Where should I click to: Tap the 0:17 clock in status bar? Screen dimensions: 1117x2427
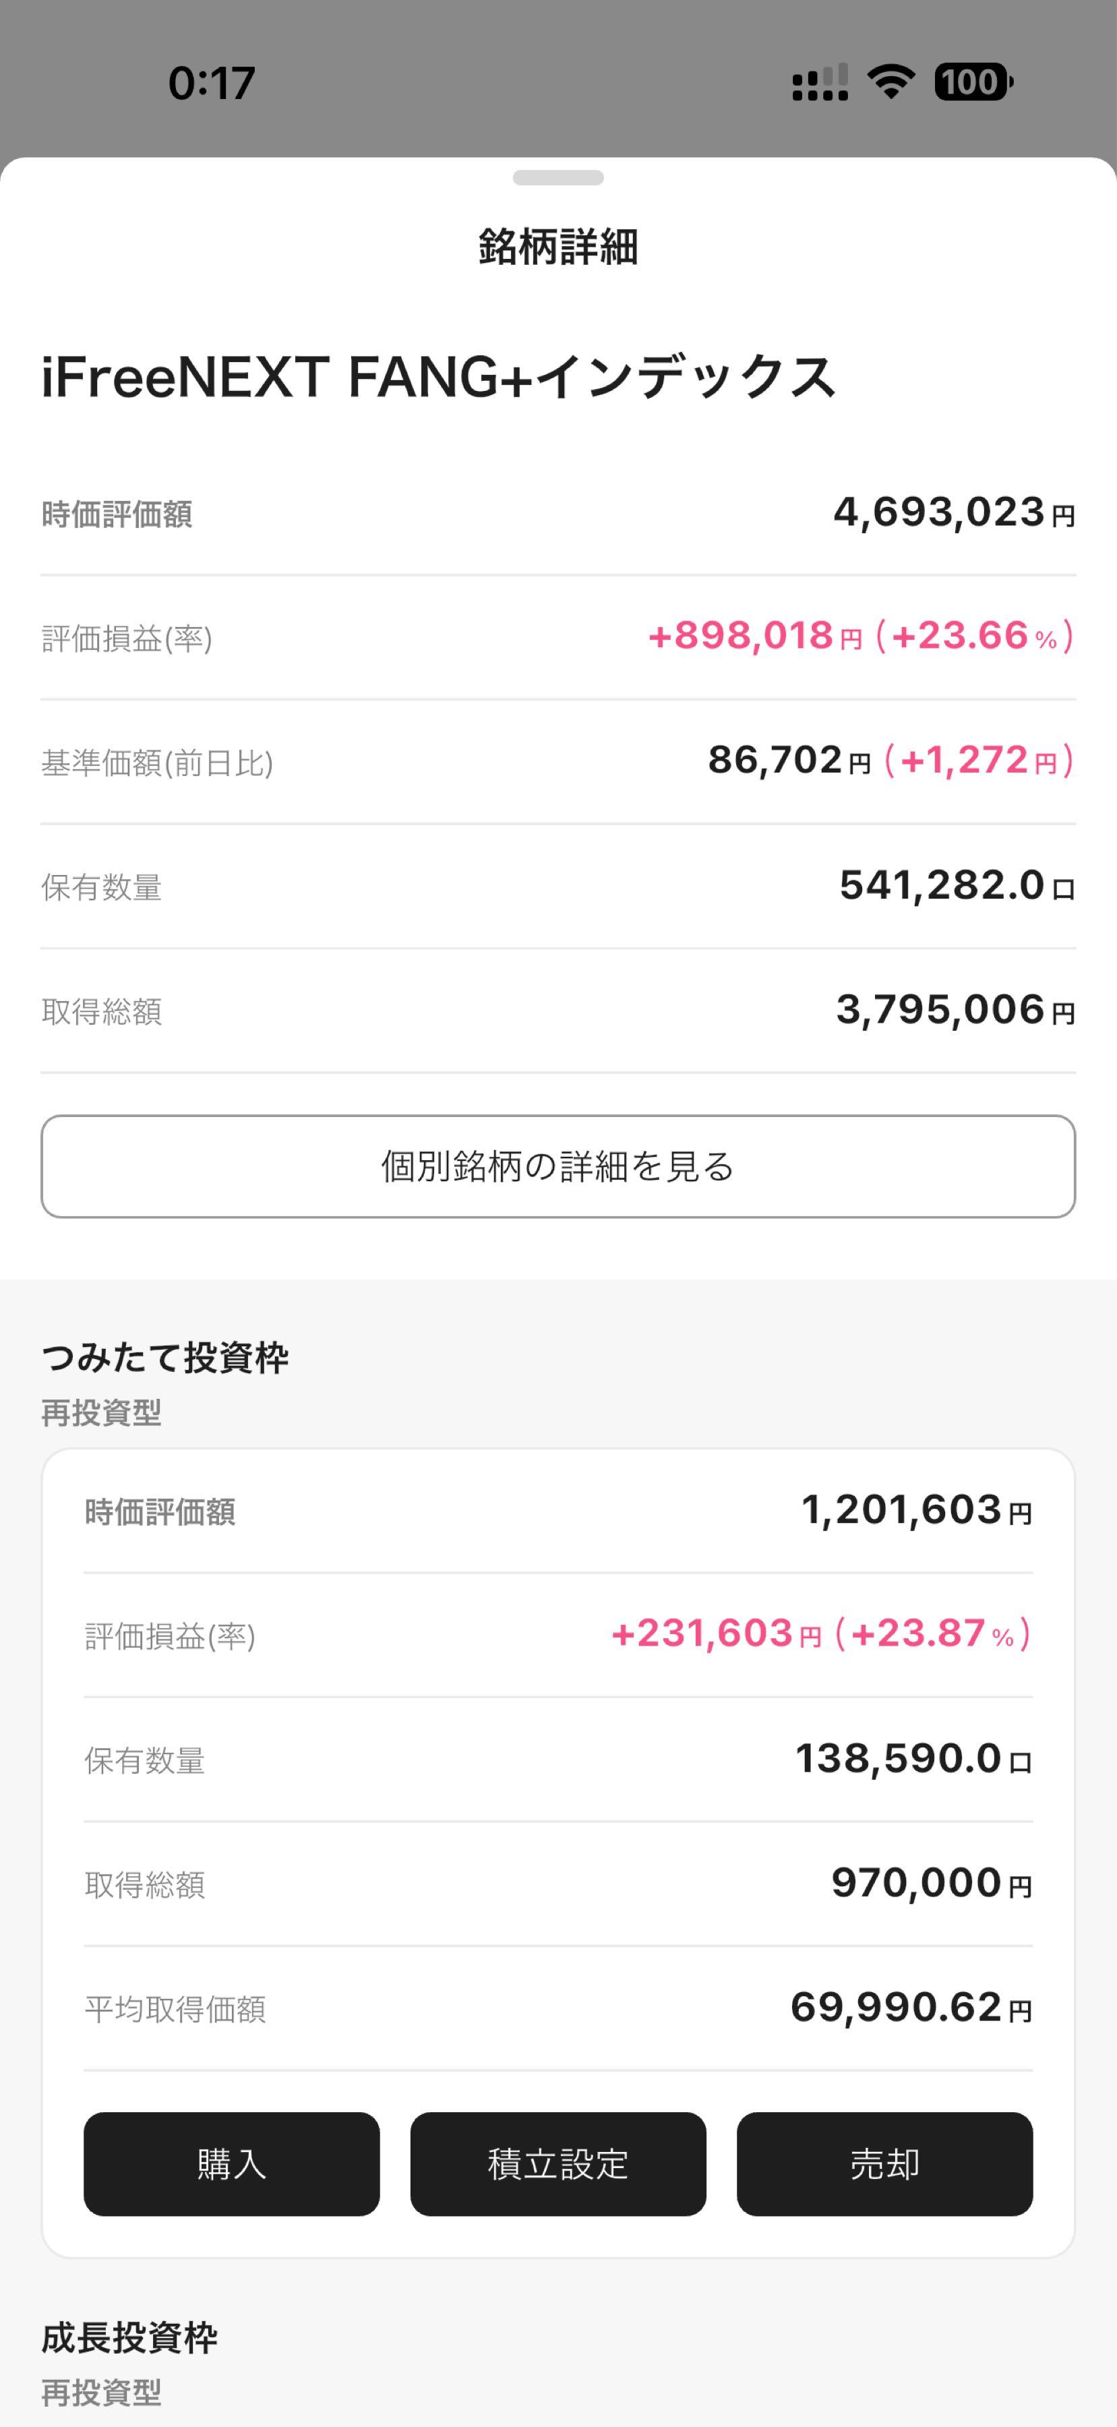(x=212, y=83)
